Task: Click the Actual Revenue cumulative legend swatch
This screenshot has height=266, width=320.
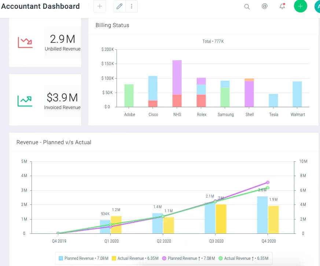Action: (x=221, y=258)
